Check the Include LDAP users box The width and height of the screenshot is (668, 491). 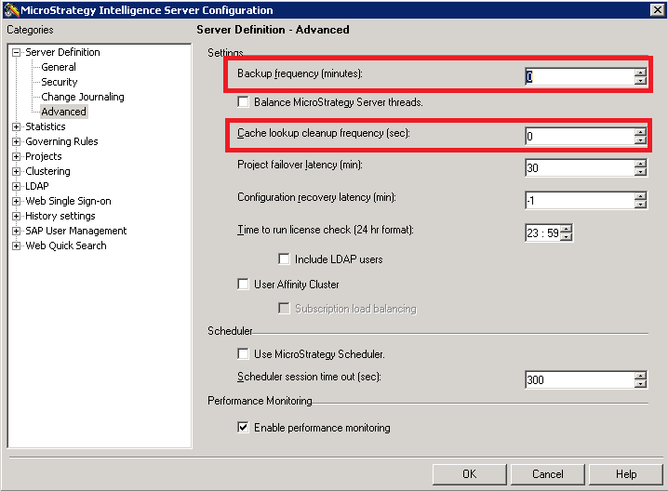284,259
